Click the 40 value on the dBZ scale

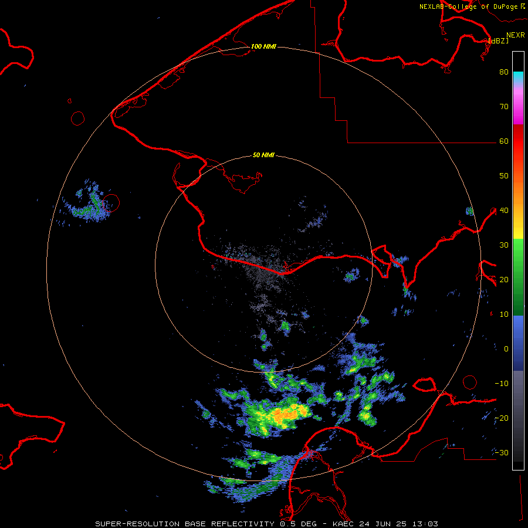(504, 211)
